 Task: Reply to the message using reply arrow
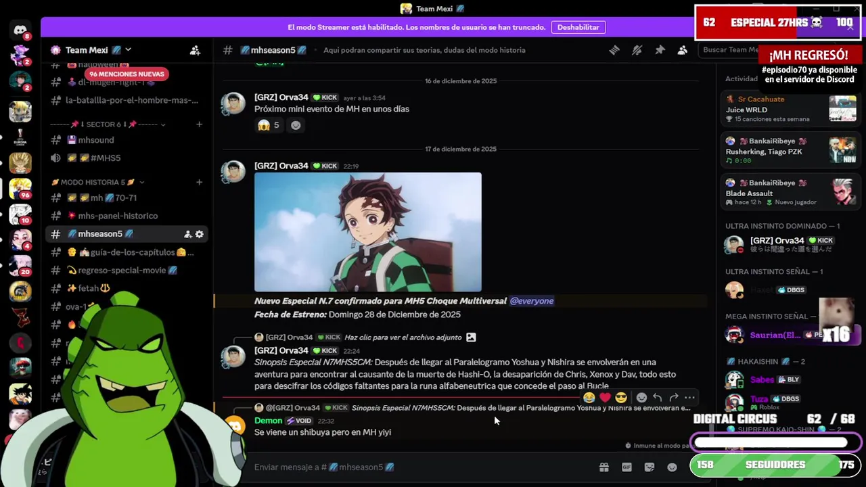tap(657, 398)
